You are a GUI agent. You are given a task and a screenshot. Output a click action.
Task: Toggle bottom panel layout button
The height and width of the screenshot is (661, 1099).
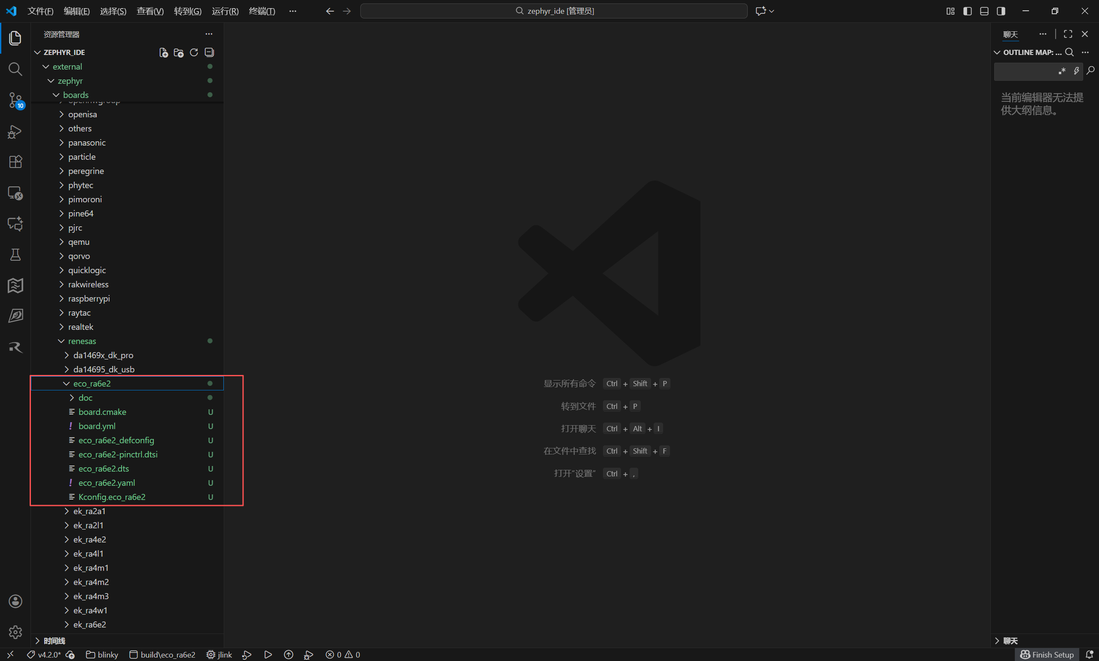[984, 11]
